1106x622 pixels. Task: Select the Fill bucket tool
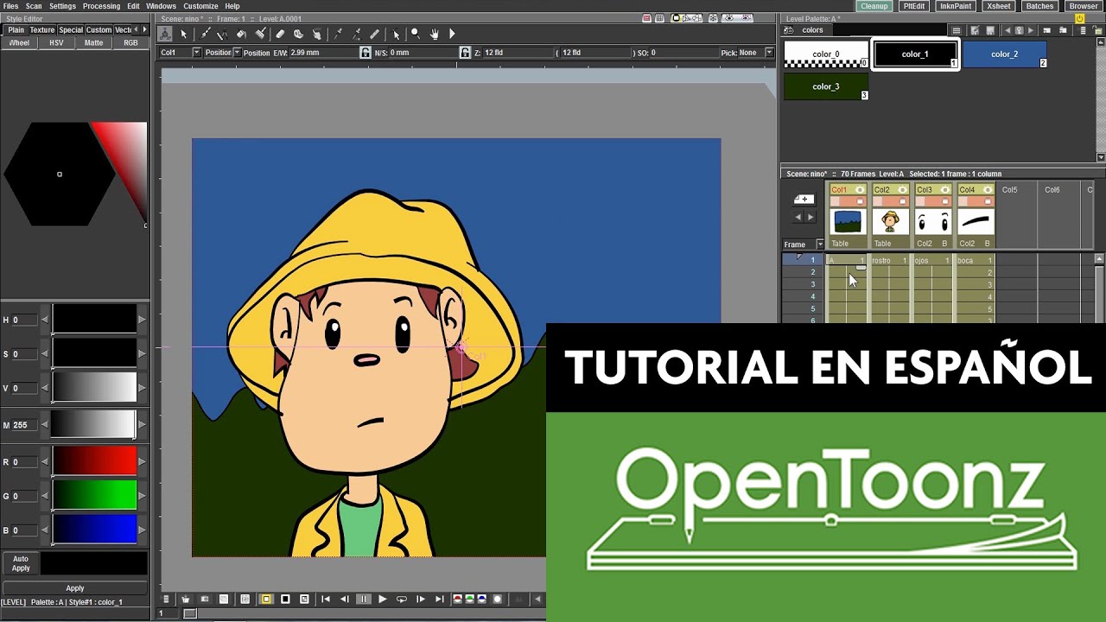pyautogui.click(x=241, y=34)
